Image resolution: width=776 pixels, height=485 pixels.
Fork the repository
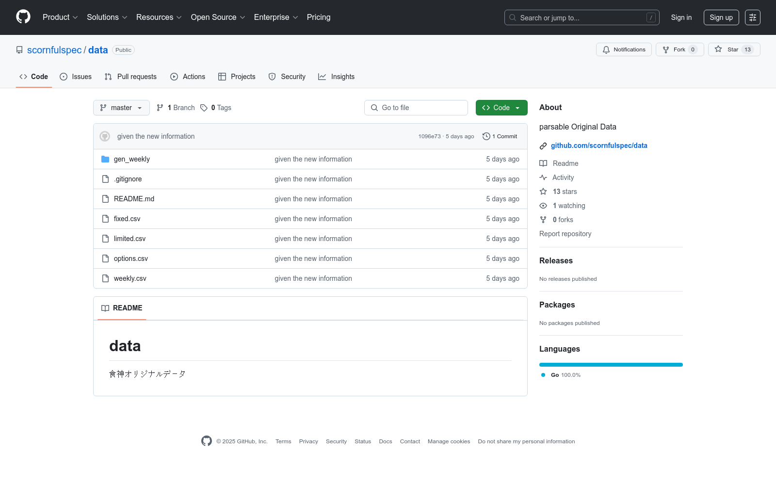coord(679,49)
